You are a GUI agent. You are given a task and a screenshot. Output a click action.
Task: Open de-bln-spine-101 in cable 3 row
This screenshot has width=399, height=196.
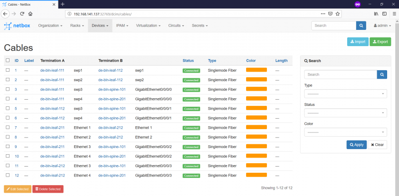[112, 89]
